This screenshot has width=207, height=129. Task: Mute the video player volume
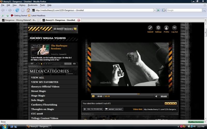156,96
